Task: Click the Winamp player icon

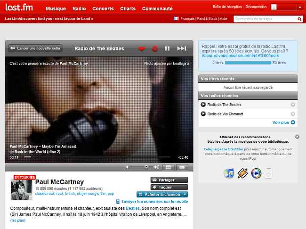Action: tap(242, 173)
